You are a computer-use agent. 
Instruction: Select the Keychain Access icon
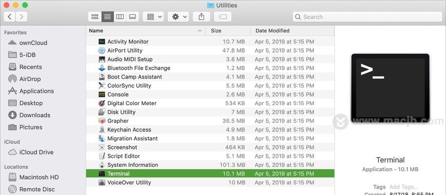(102, 130)
